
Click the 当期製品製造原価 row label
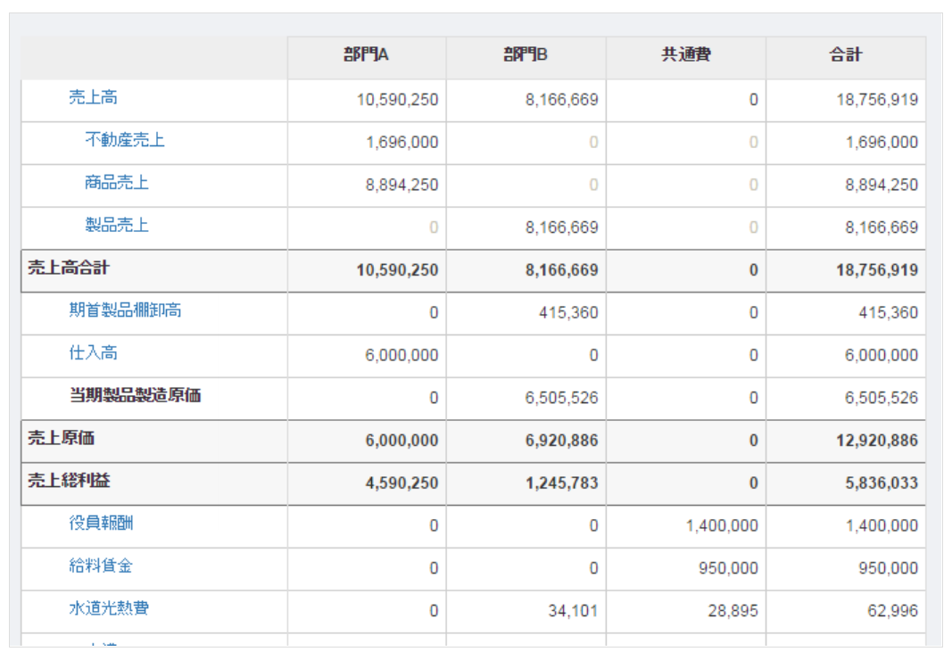tap(135, 396)
